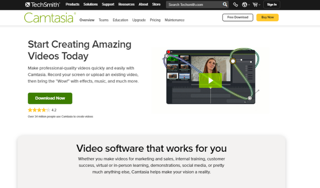
Task: Click the TechSmith logo
Action: pyautogui.click(x=43, y=4)
